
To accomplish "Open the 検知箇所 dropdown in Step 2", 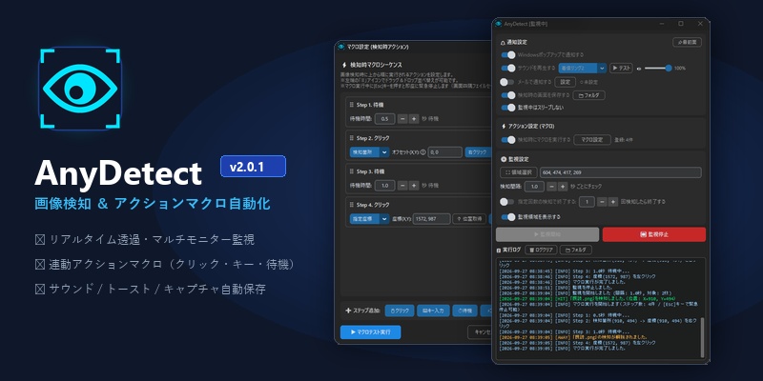I will coord(369,152).
